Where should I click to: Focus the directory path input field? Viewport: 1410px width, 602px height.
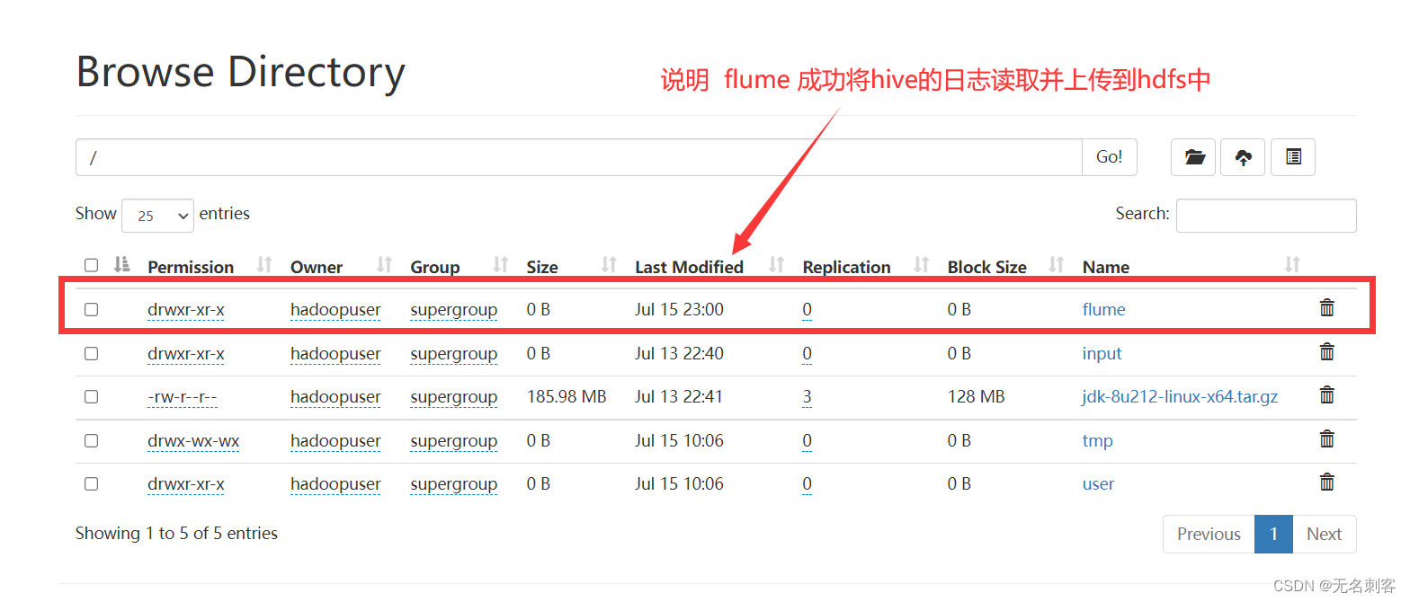tap(579, 157)
